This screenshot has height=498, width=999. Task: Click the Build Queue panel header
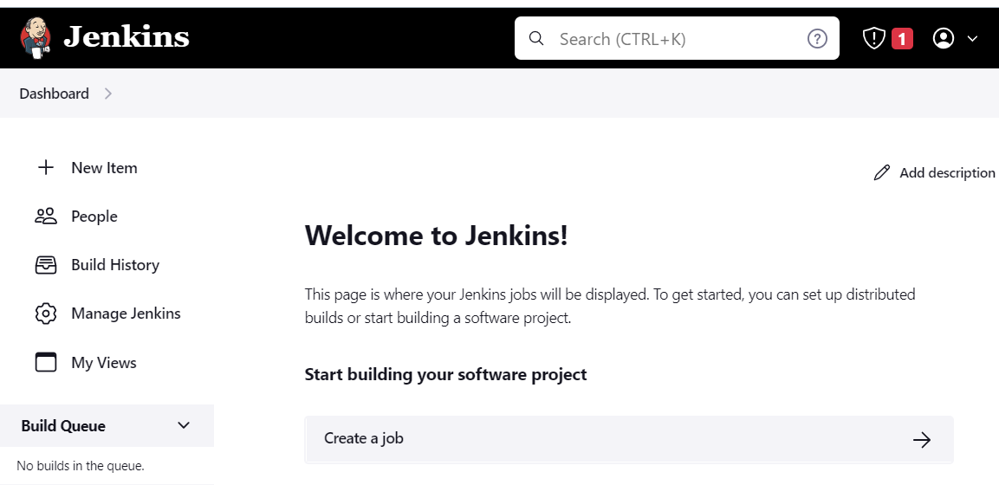[107, 425]
